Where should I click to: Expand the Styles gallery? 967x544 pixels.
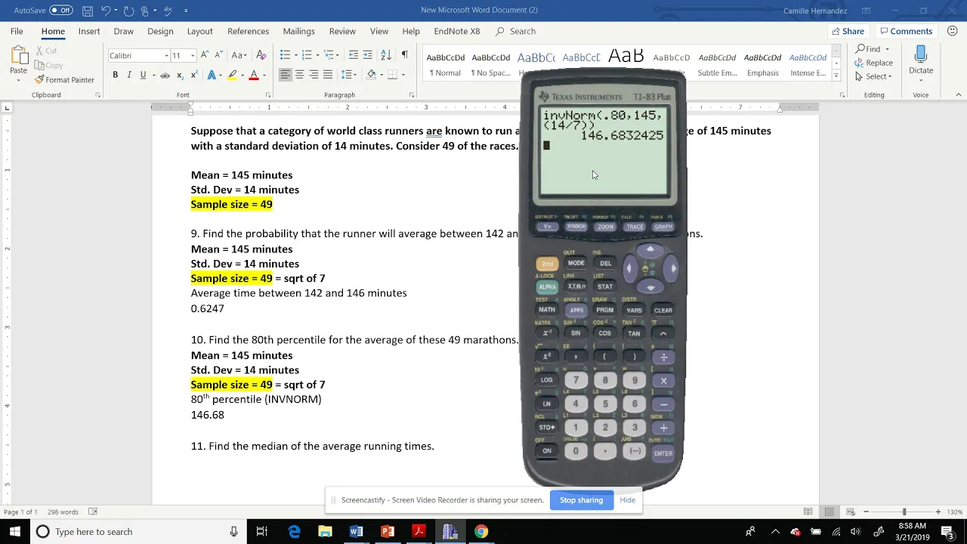(x=836, y=76)
